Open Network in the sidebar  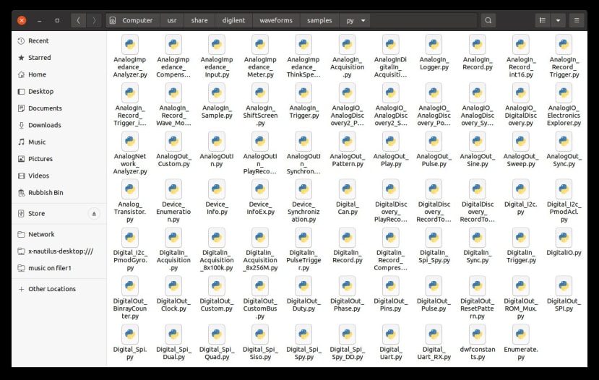pyautogui.click(x=59, y=234)
